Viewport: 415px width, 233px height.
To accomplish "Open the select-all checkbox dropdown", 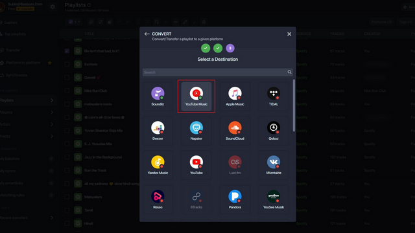I will [x=75, y=22].
